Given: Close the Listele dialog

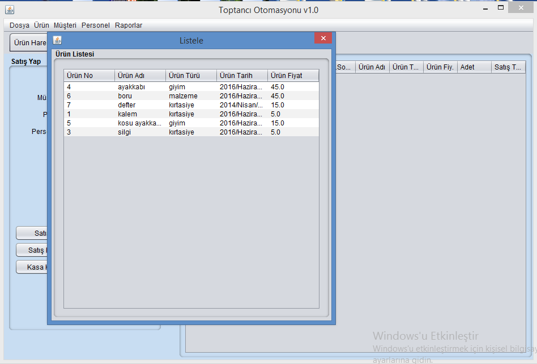Looking at the screenshot, I should coord(323,38).
